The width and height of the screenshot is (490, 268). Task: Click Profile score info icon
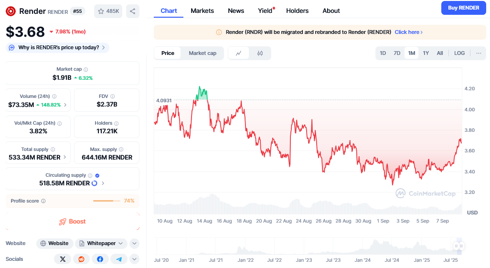click(x=43, y=201)
